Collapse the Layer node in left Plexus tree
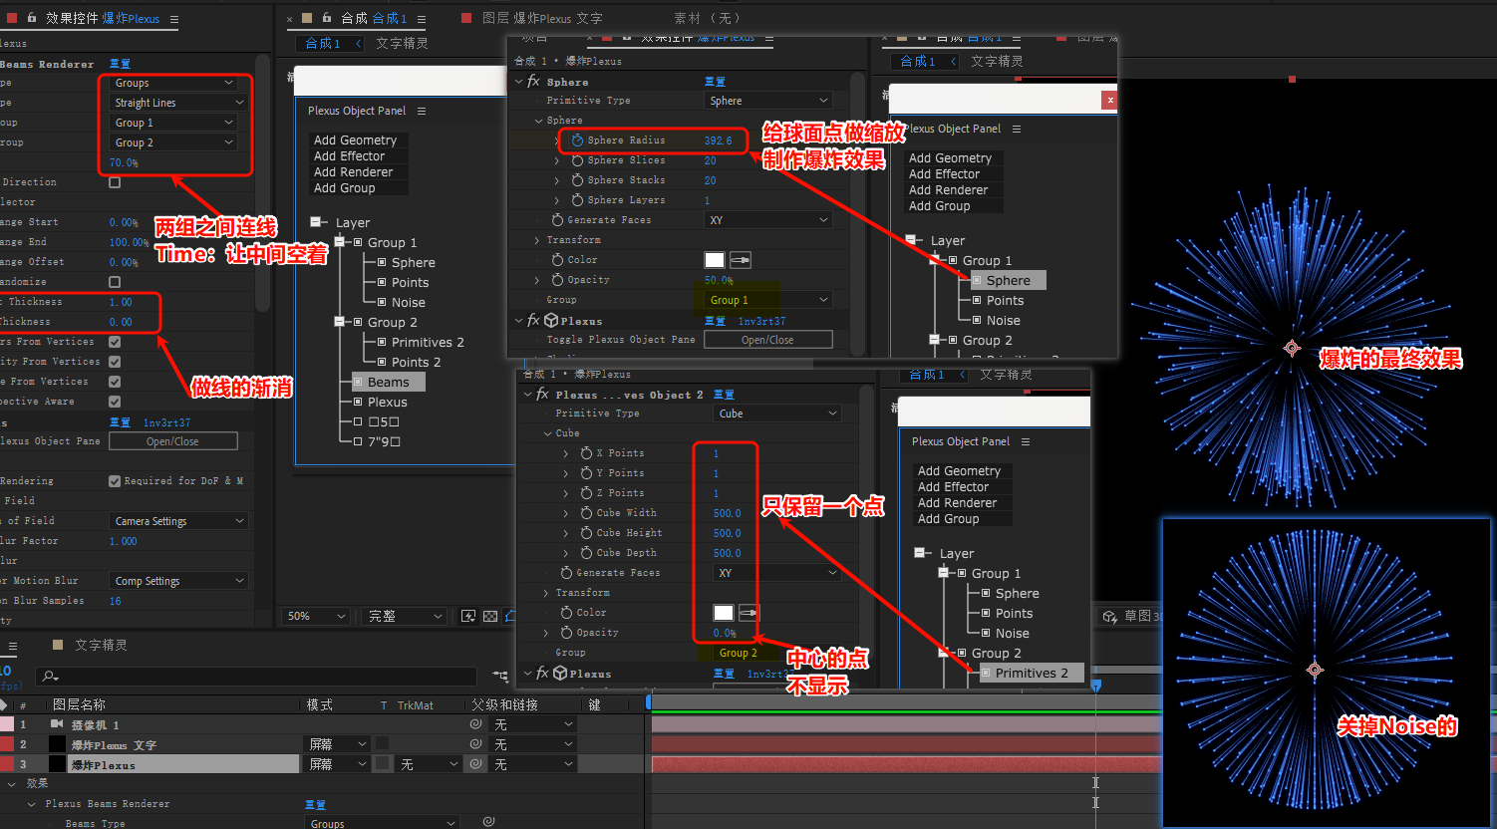 pos(317,222)
